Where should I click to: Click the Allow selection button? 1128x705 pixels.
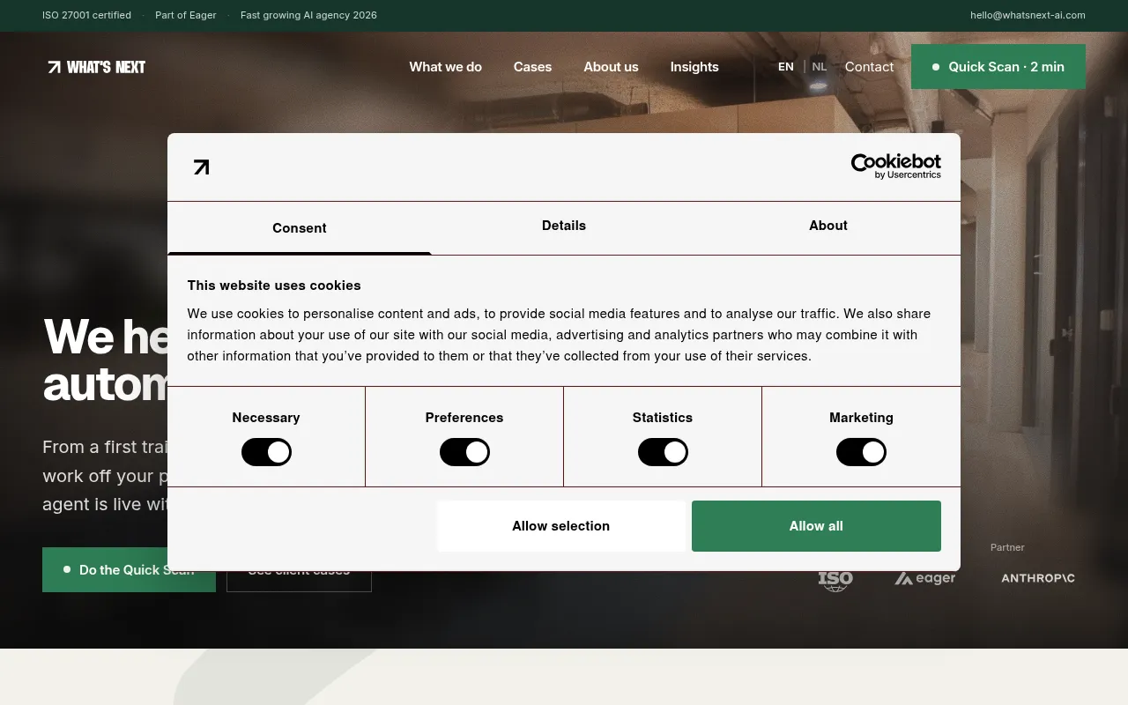[561, 526]
